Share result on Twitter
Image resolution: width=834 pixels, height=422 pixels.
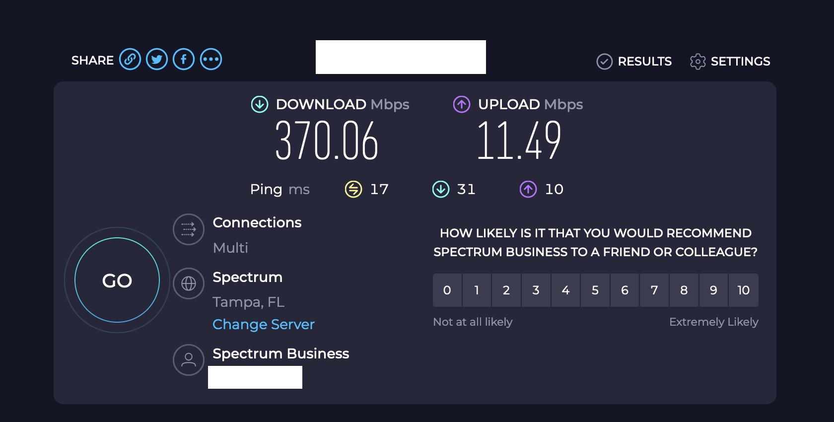[x=157, y=60]
